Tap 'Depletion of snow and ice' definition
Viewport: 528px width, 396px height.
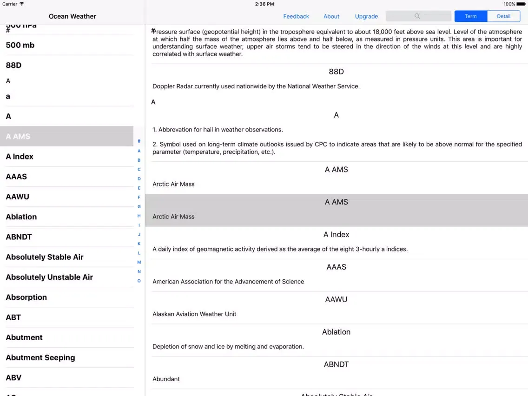pyautogui.click(x=228, y=347)
